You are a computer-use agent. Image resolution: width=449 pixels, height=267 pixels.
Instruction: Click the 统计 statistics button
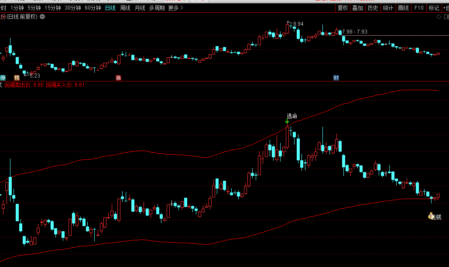coord(387,8)
